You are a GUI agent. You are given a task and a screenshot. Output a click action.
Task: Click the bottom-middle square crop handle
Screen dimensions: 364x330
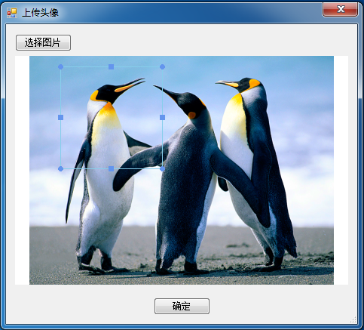111,168
